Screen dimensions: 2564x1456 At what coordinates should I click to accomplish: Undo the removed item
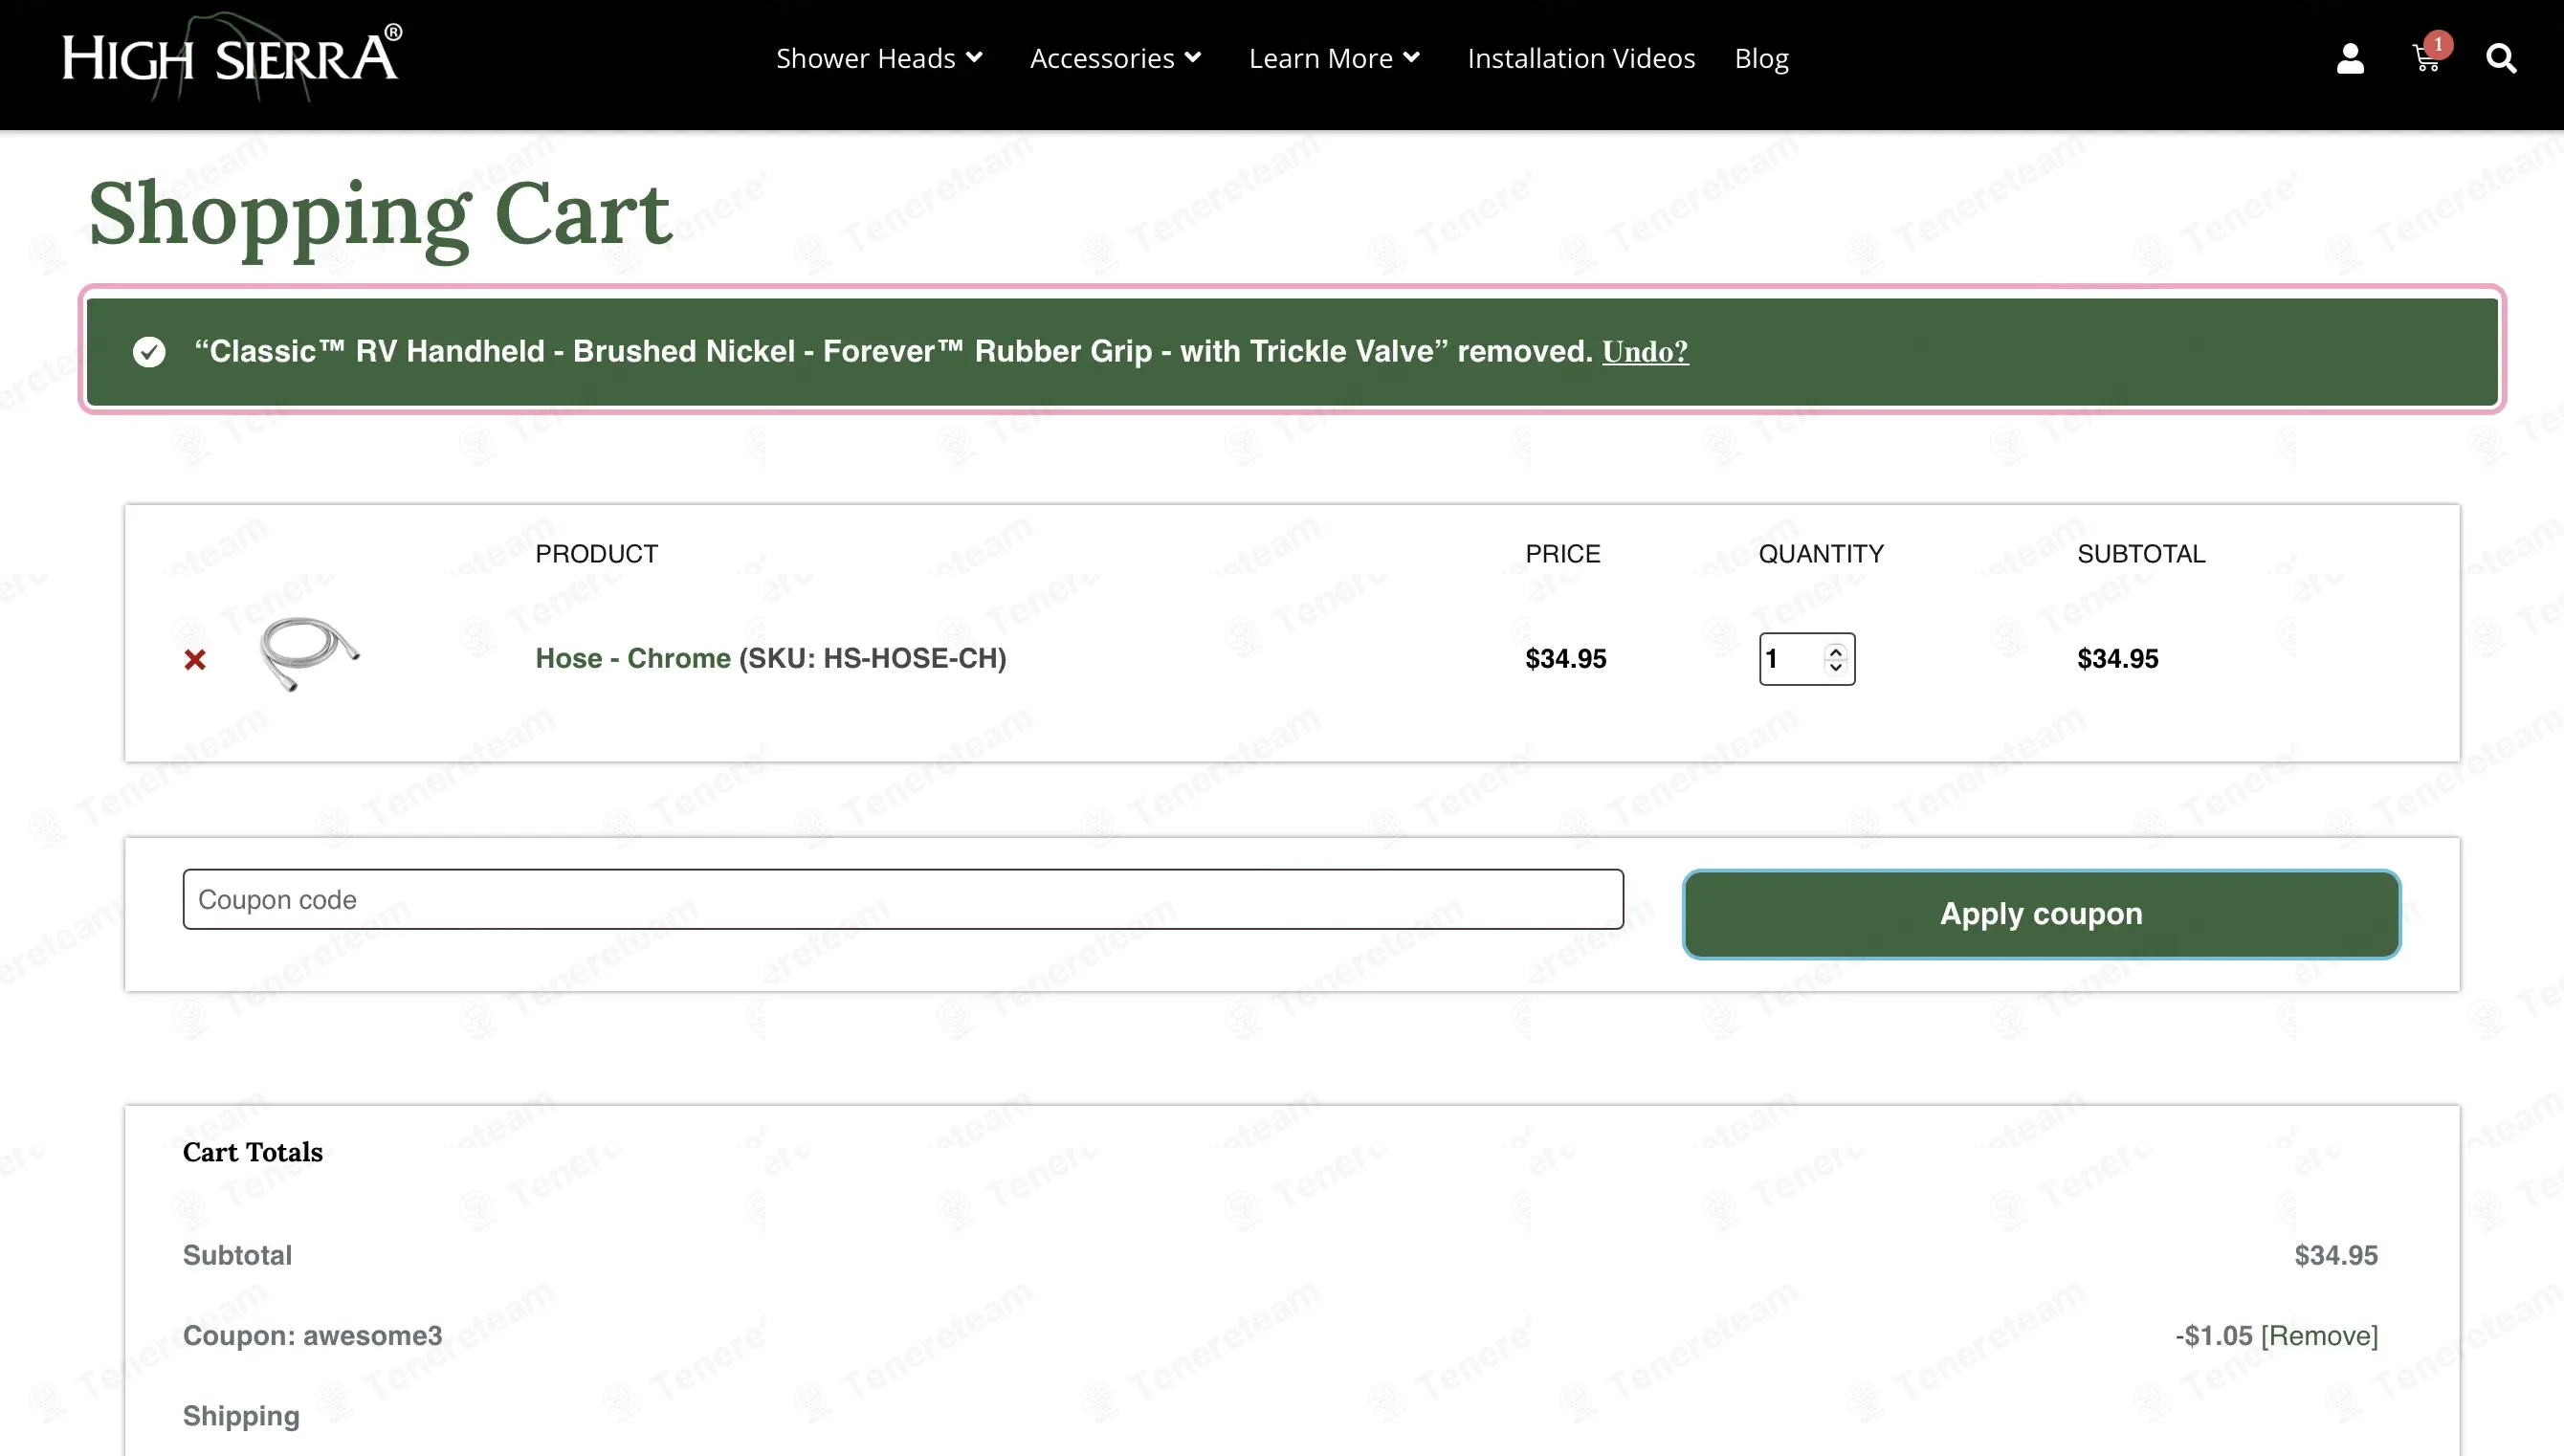coord(1645,352)
